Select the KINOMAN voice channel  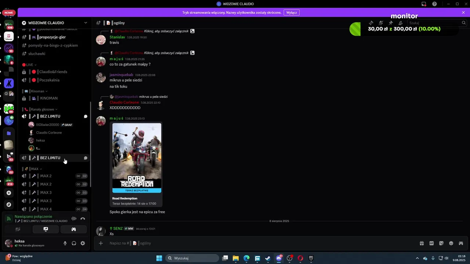click(x=54, y=98)
